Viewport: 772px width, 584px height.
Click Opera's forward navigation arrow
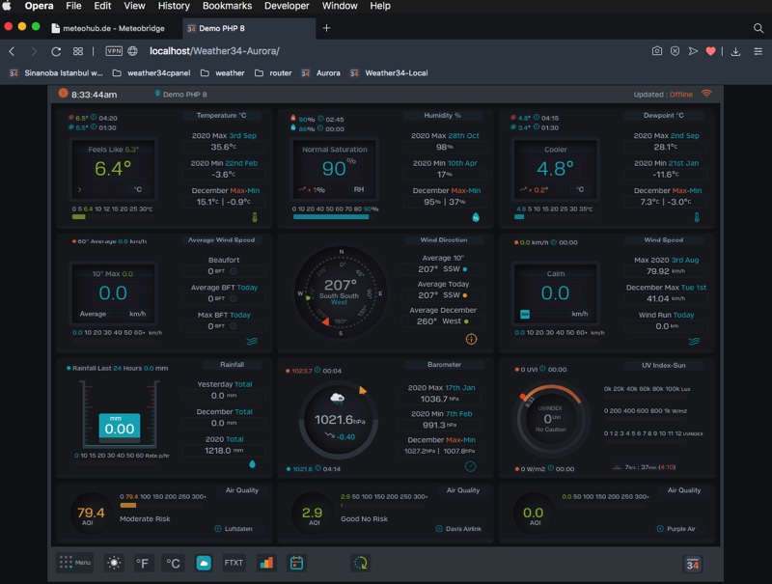tap(34, 51)
